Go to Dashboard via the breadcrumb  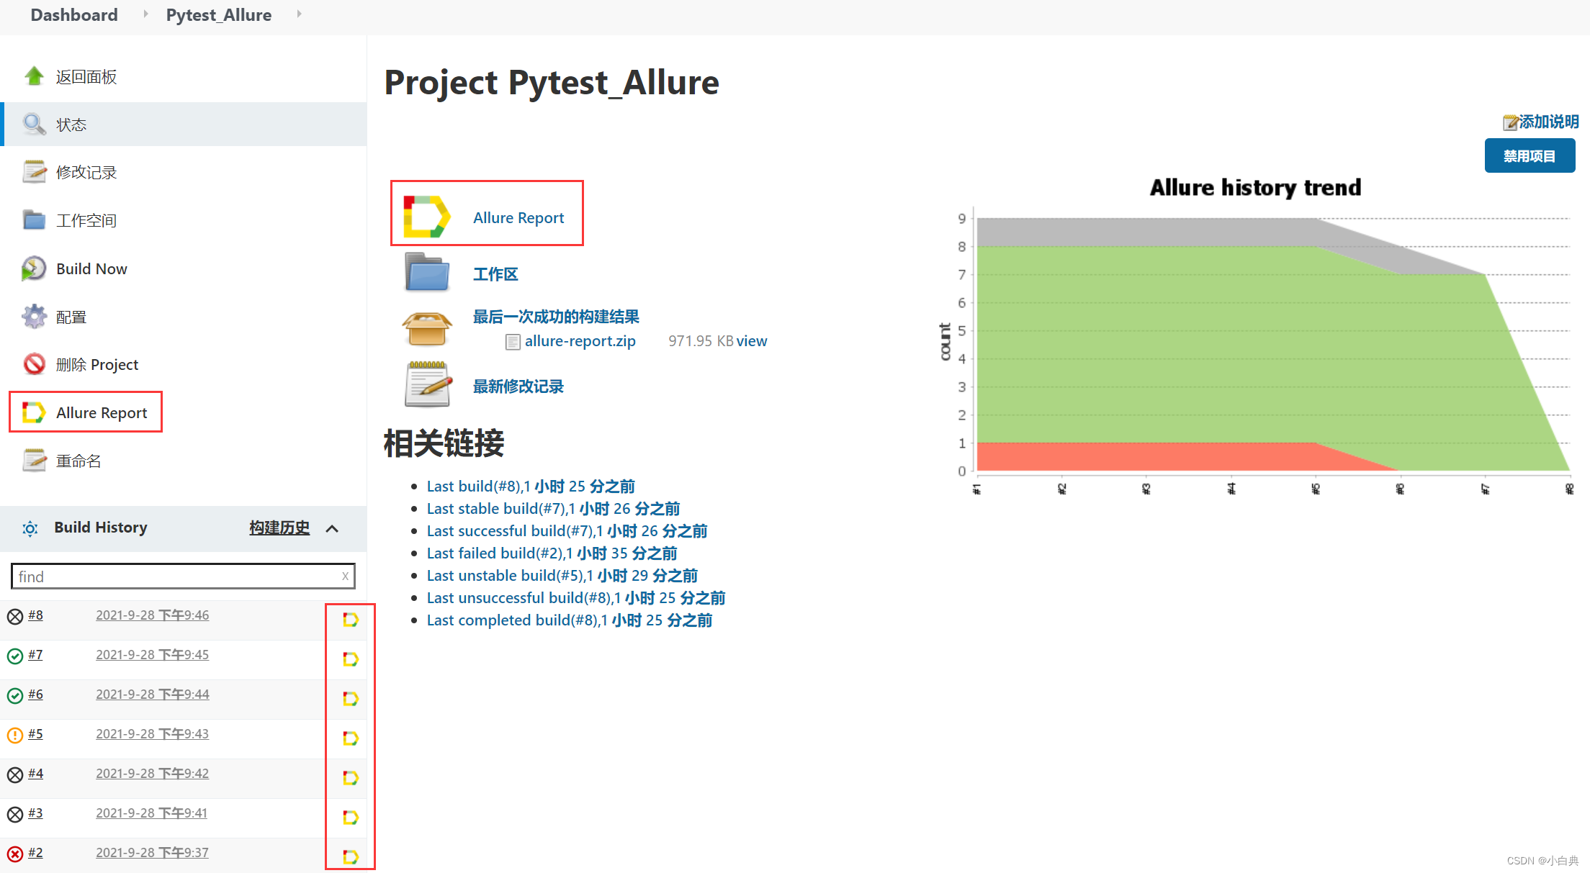pos(73,14)
